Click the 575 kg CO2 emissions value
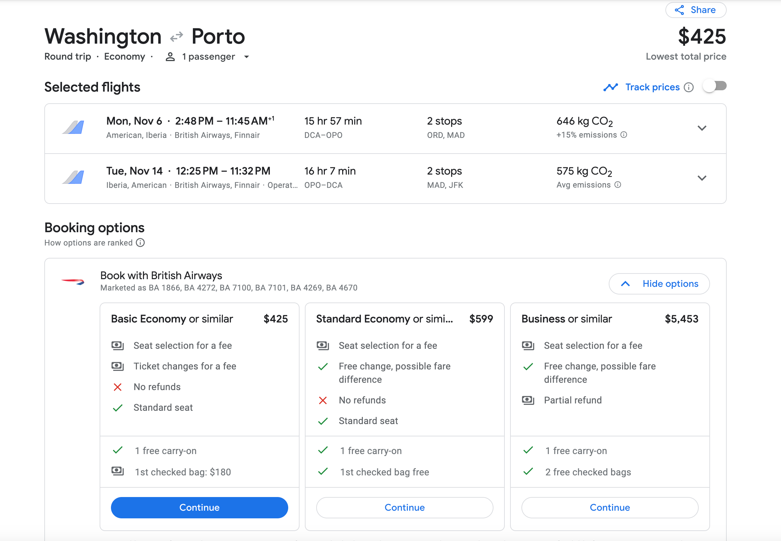The height and width of the screenshot is (541, 781). 584,171
